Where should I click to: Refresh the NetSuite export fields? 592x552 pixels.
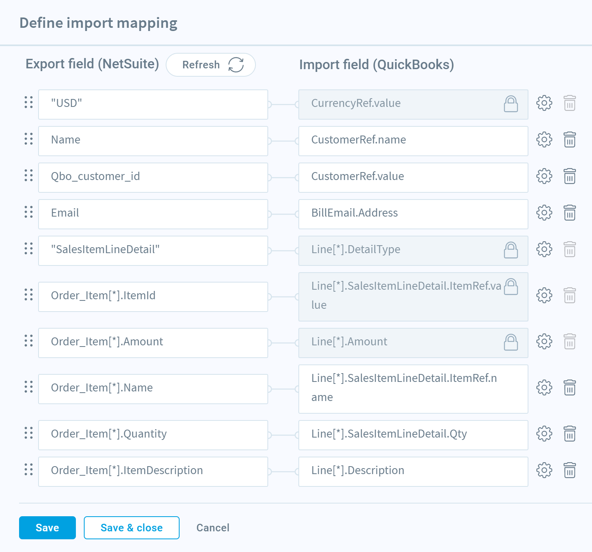click(211, 65)
